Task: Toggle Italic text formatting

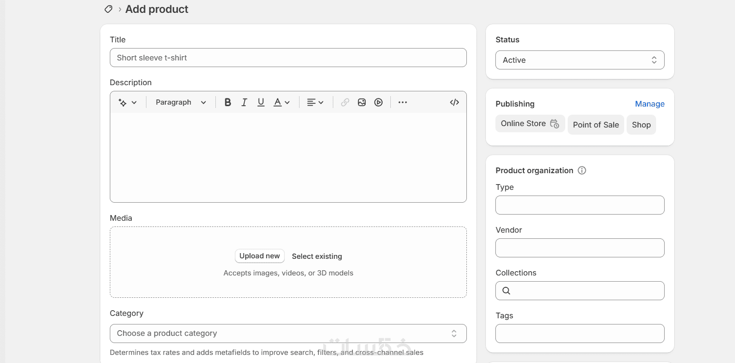Action: click(x=244, y=102)
